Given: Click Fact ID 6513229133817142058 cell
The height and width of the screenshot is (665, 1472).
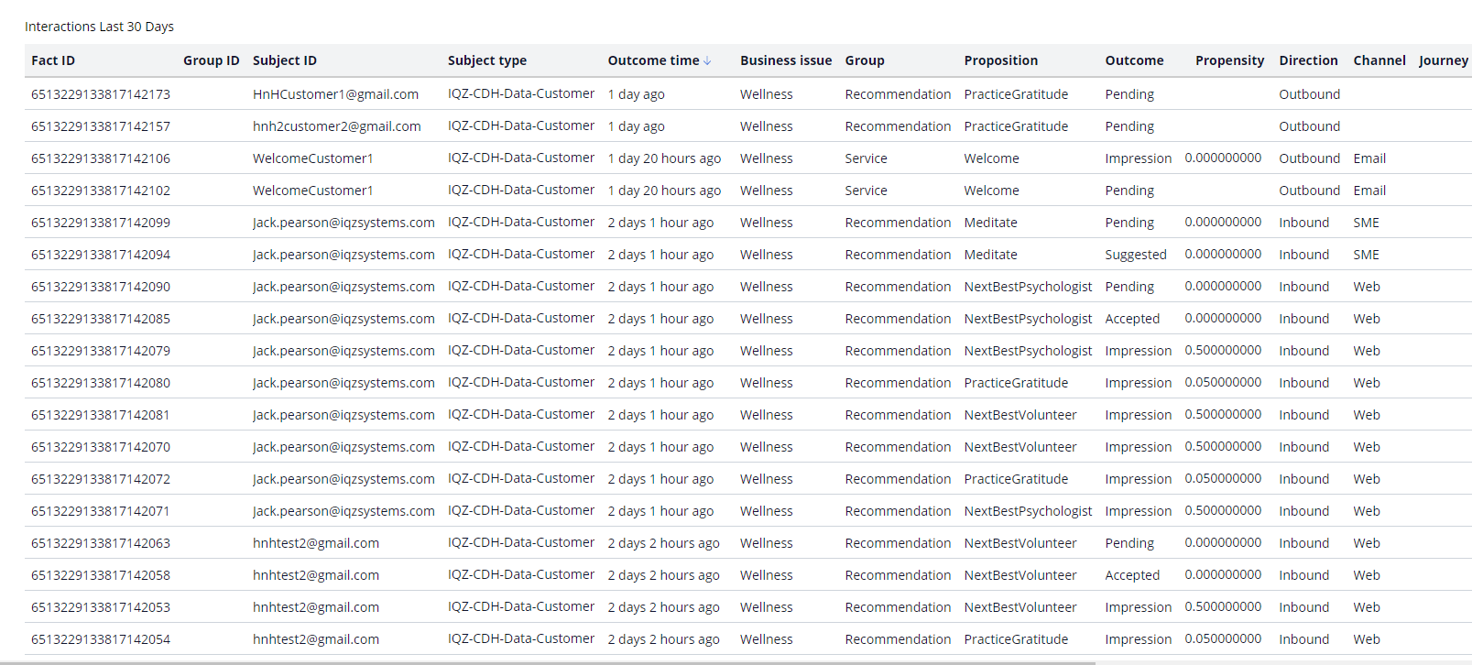Looking at the screenshot, I should (x=101, y=575).
